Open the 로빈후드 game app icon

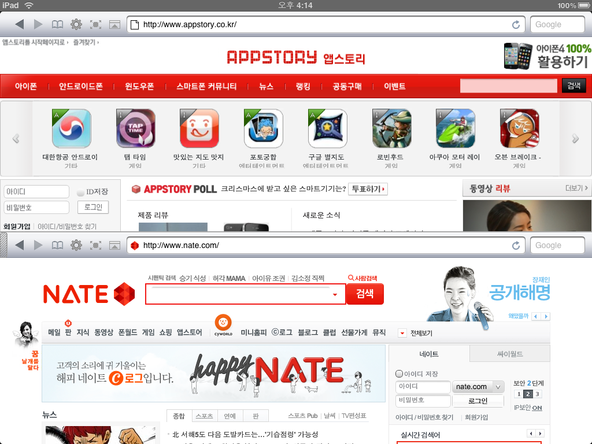pyautogui.click(x=391, y=128)
